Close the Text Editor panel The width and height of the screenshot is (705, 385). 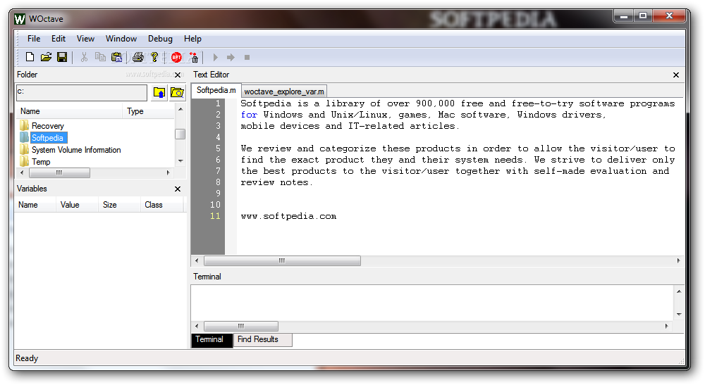[x=676, y=75]
